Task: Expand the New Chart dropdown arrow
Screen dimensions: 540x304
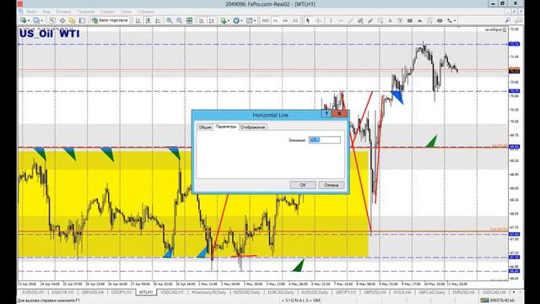Action: [x=29, y=20]
